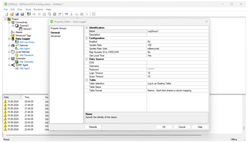Select the Advanced property group
Viewport: 249px width, 143px height.
click(56, 36)
